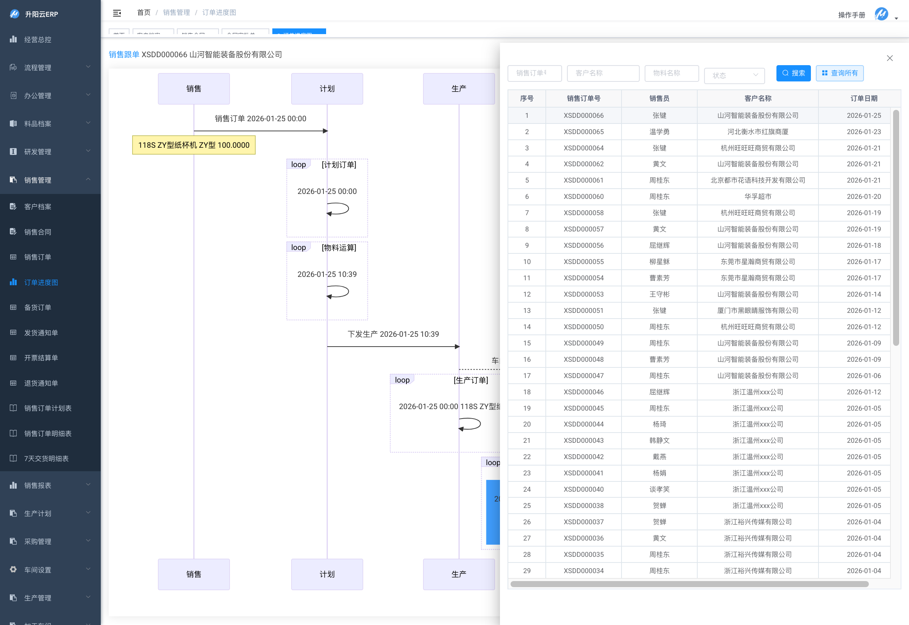Click the 搜索 search button
This screenshot has width=909, height=625.
tap(793, 73)
